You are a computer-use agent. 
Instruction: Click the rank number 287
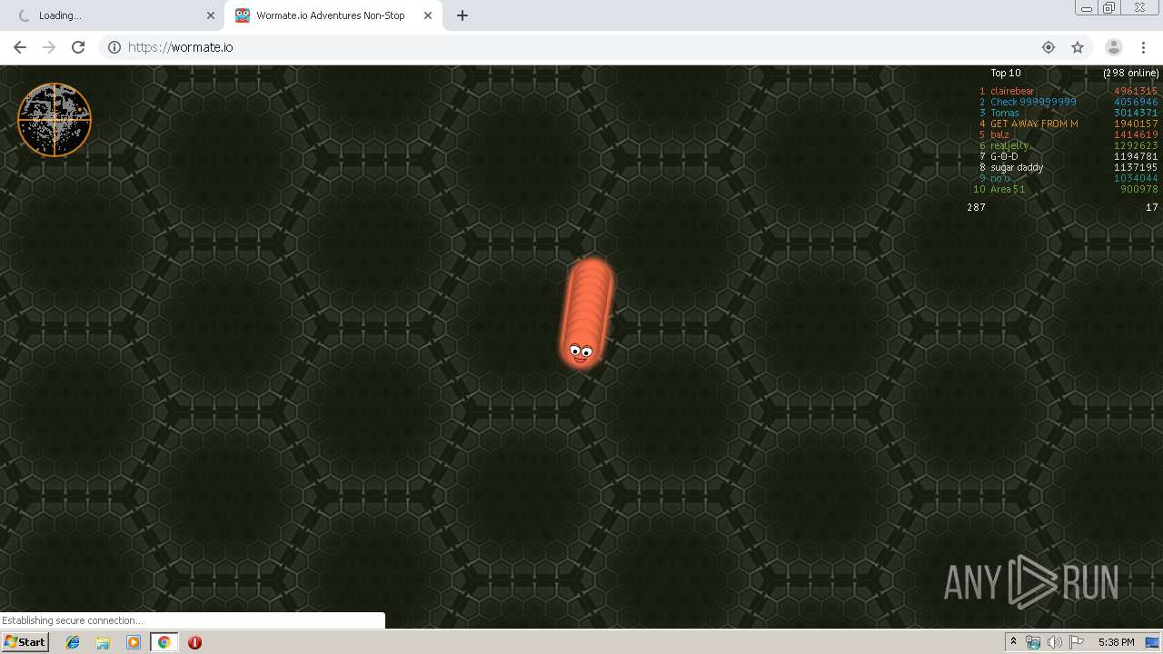pyautogui.click(x=976, y=207)
